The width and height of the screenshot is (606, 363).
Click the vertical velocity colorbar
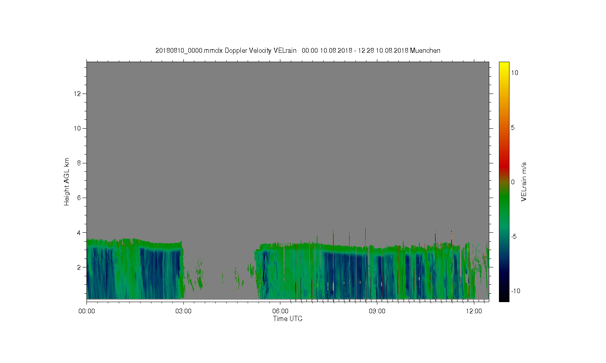tap(504, 181)
